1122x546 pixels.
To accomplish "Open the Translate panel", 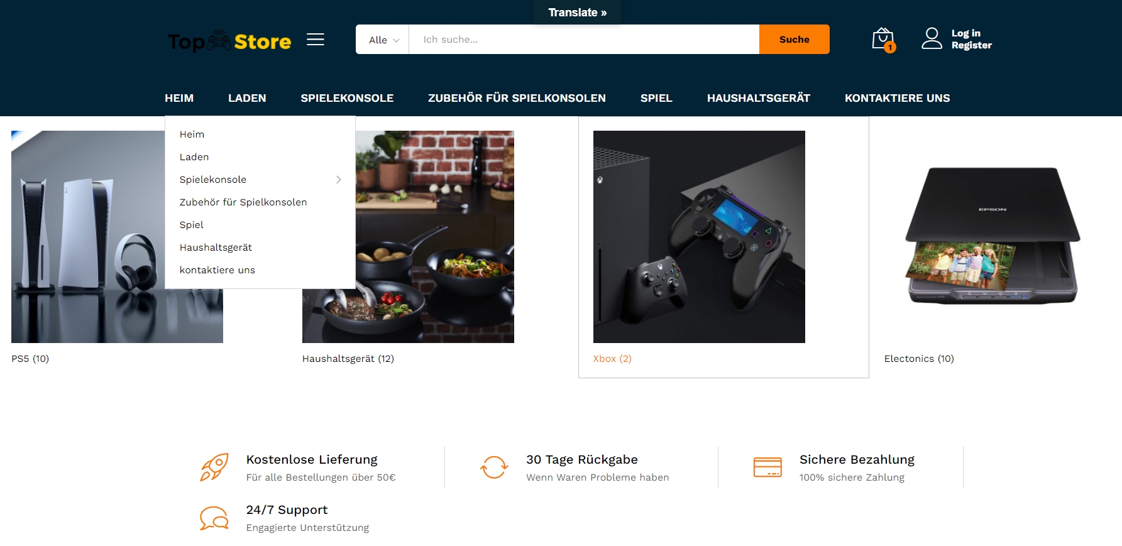I will tap(577, 13).
